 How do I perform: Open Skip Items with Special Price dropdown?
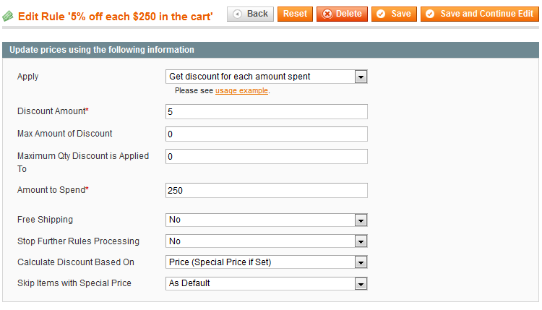pyautogui.click(x=267, y=284)
